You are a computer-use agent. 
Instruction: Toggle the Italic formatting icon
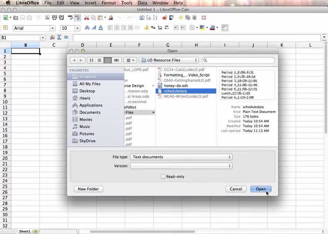pyautogui.click(x=94, y=28)
